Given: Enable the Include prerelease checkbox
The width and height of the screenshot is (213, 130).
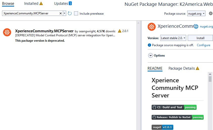Looking at the screenshot, I should point(76,13).
